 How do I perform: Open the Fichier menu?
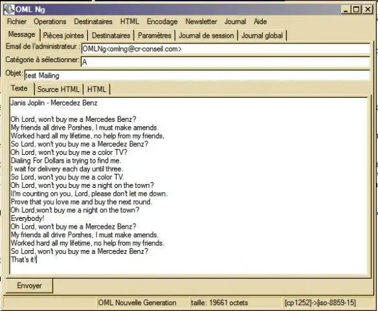tap(17, 21)
